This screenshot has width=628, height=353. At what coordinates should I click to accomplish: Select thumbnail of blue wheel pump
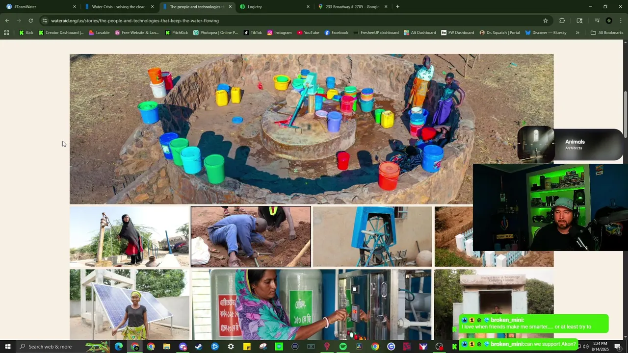(372, 236)
